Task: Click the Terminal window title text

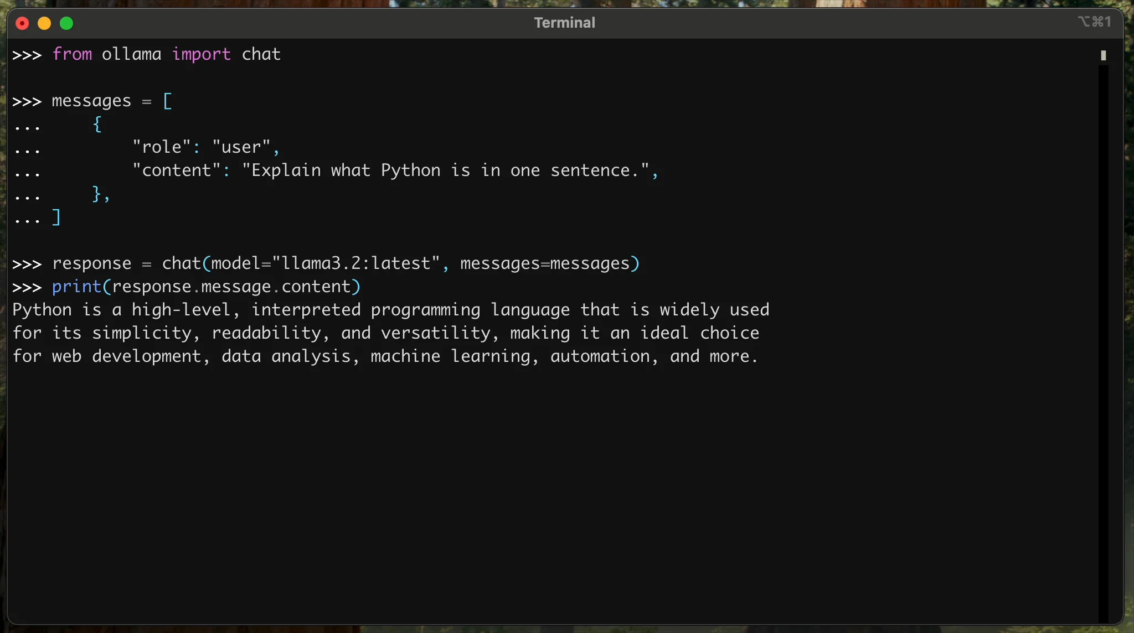Action: click(x=564, y=23)
